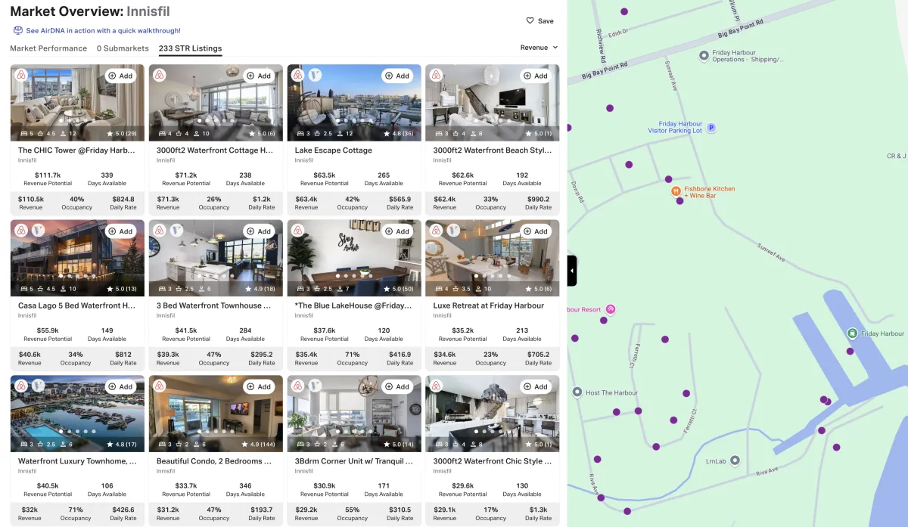Click the Save heart icon
This screenshot has height=527, width=908.
point(530,21)
